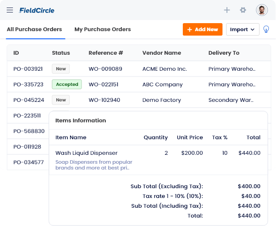Click Sub Total excluding tax $400.00
Viewport: 276px width, 226px height.
click(x=249, y=186)
